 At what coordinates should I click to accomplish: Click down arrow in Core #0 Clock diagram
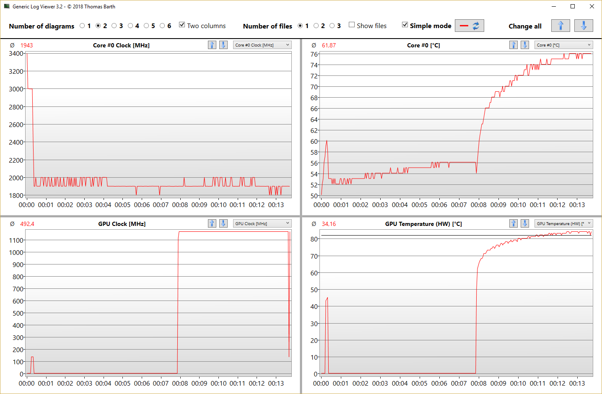click(223, 45)
